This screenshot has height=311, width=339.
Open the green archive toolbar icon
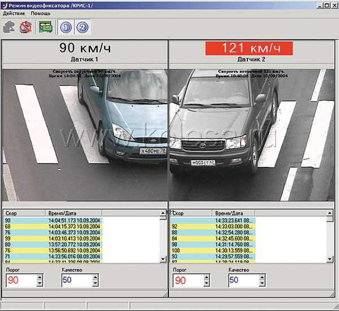(45, 27)
